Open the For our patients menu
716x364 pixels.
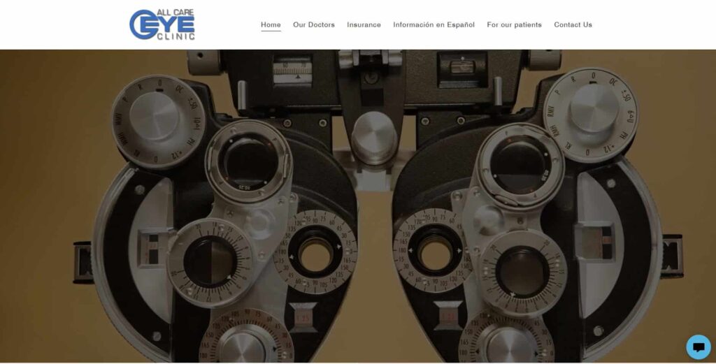[x=514, y=24]
